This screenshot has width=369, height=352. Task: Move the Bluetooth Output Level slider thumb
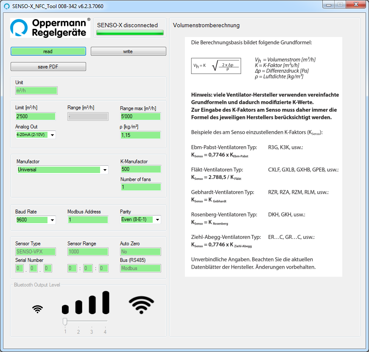pyautogui.click(x=65, y=321)
